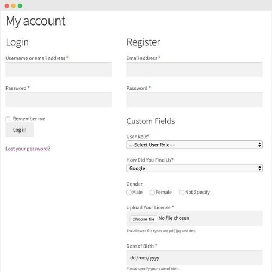Focus the Login password field

pos(58,100)
